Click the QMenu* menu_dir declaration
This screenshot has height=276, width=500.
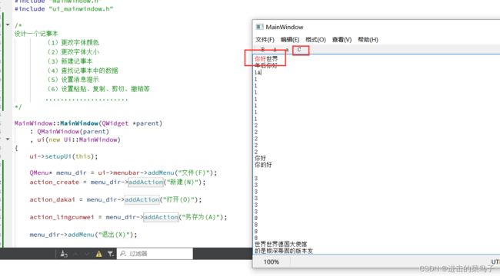coord(58,172)
